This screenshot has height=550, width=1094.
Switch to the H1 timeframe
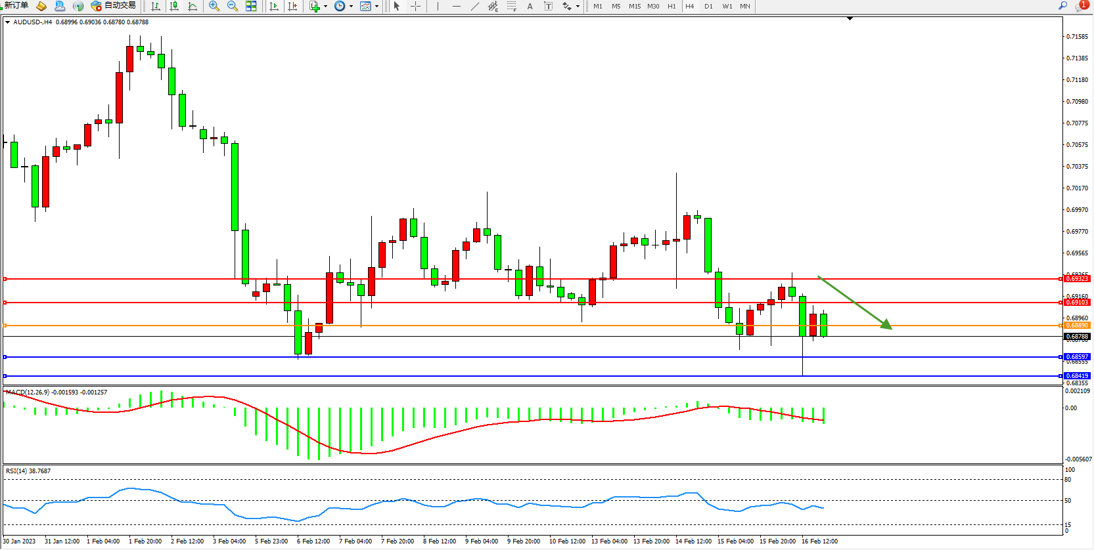672,6
